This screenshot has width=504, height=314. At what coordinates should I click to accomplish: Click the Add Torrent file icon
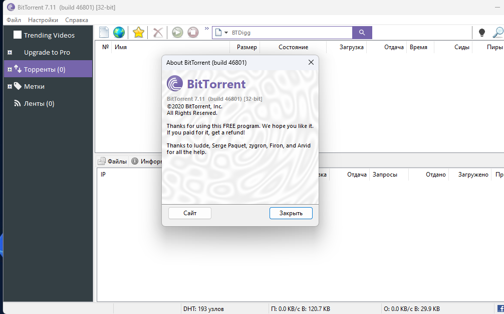pyautogui.click(x=104, y=33)
